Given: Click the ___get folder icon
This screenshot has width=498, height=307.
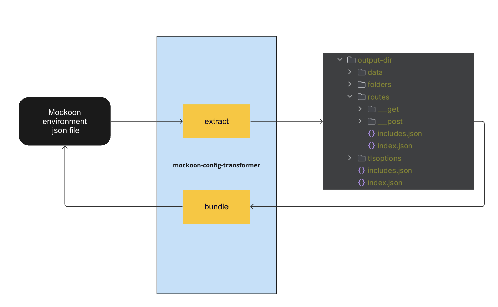Looking at the screenshot, I should 372,109.
